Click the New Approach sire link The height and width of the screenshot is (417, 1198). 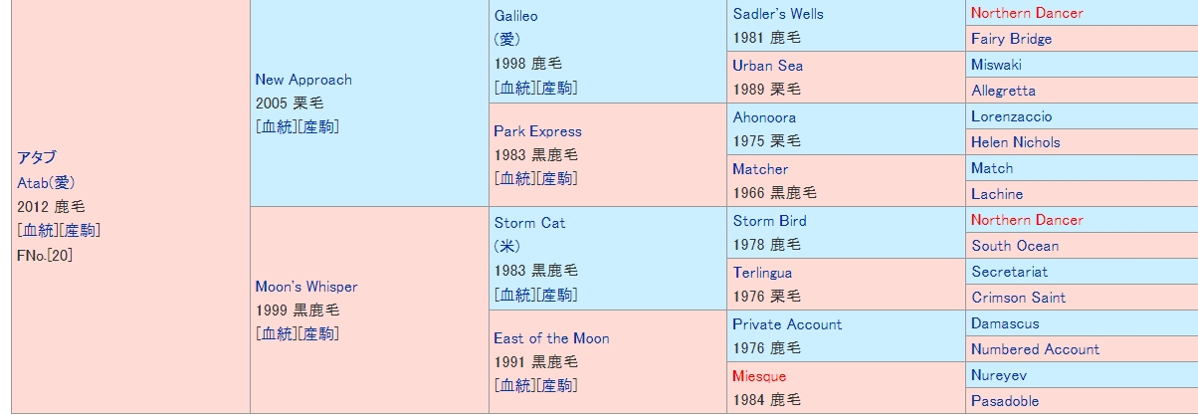pyautogui.click(x=303, y=80)
